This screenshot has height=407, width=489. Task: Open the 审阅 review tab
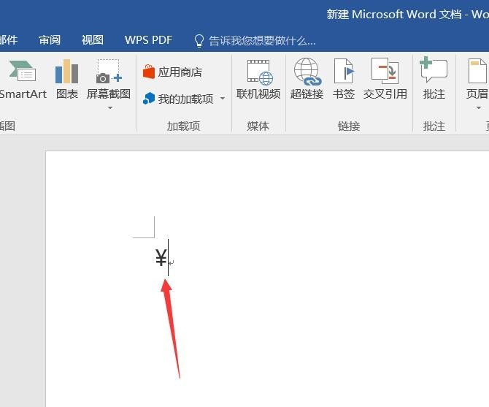click(50, 40)
